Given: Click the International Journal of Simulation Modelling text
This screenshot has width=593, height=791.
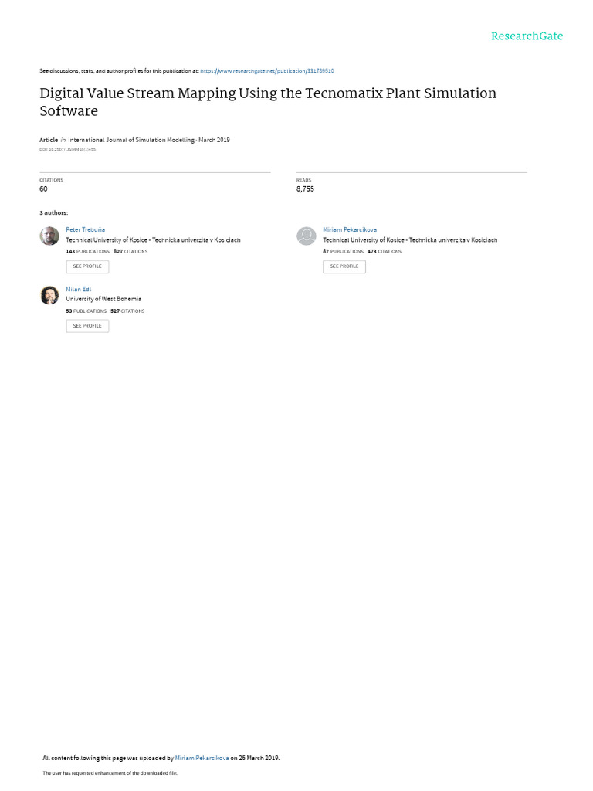Looking at the screenshot, I should coord(131,140).
